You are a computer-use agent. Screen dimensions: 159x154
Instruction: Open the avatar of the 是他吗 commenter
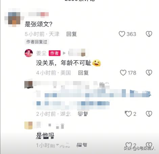point(28,125)
